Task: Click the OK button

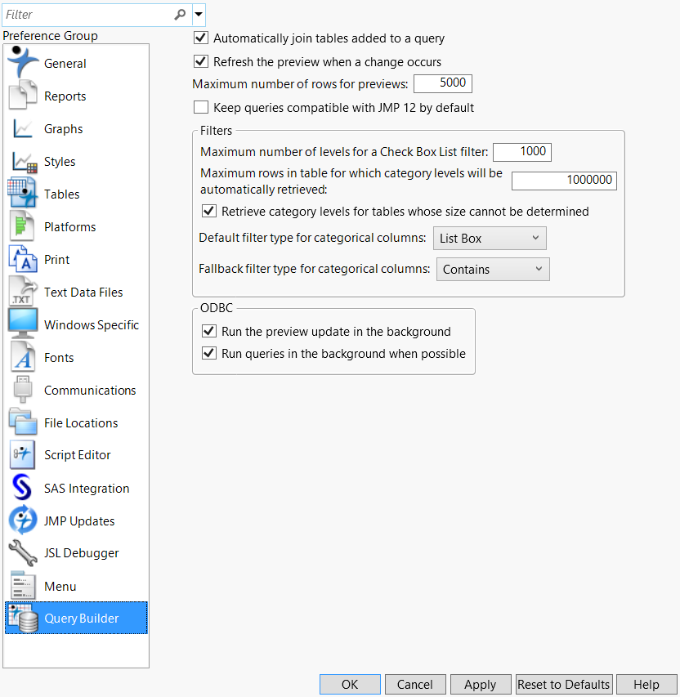Action: click(350, 684)
